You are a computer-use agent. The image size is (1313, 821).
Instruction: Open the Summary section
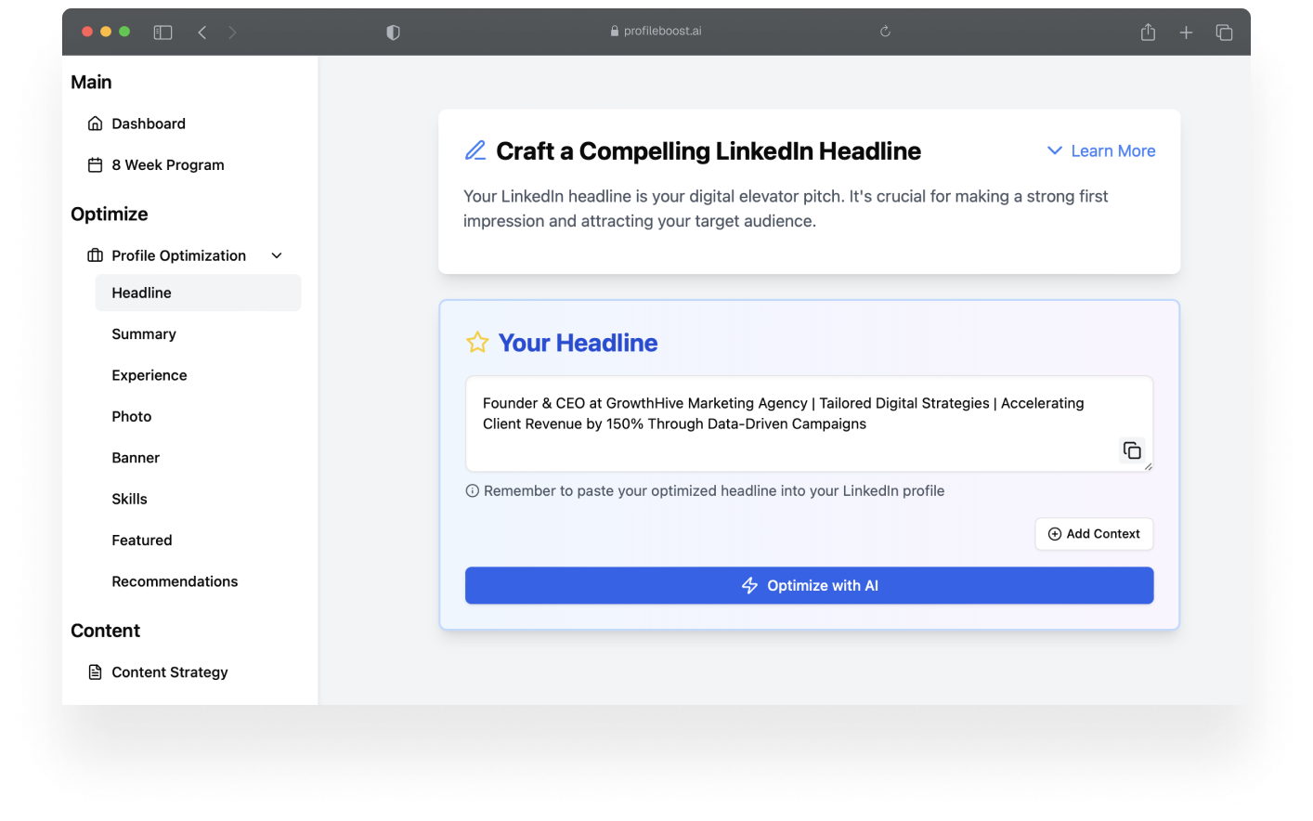(x=144, y=334)
